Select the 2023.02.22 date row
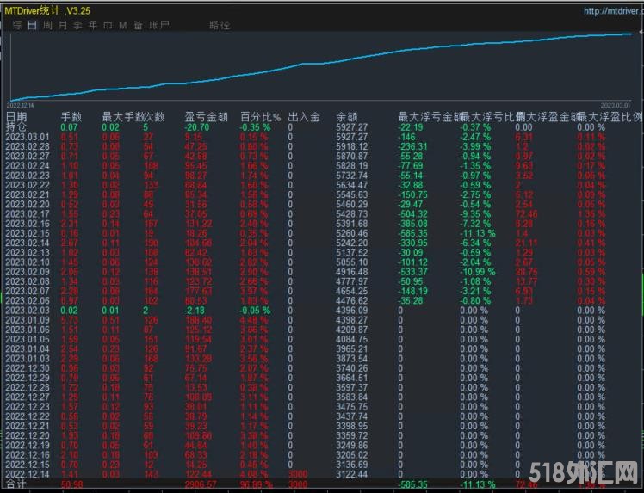The width and height of the screenshot is (644, 493). click(27, 185)
